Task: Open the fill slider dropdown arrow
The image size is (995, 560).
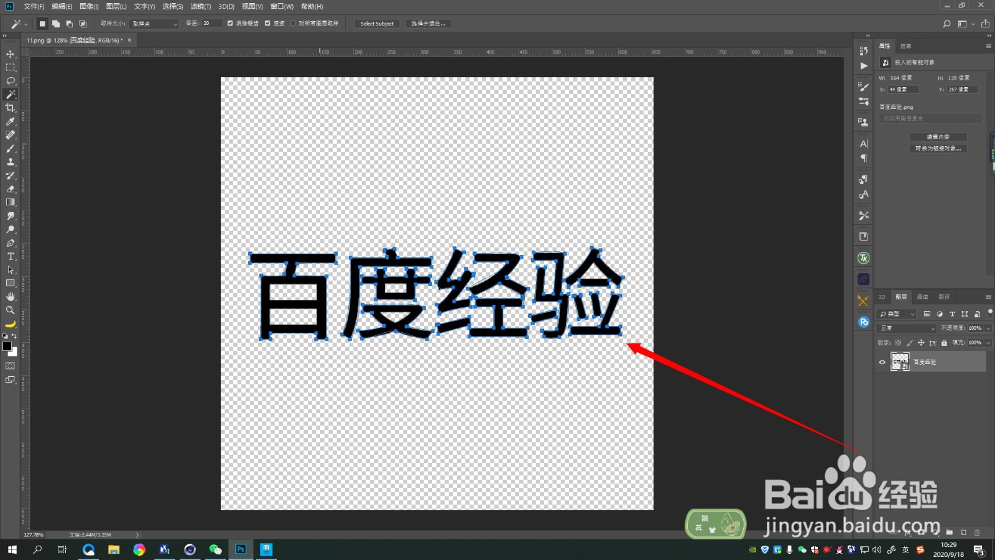Action: [988, 343]
